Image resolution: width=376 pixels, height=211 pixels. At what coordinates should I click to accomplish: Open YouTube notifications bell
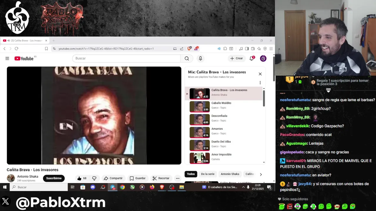[x=251, y=58]
